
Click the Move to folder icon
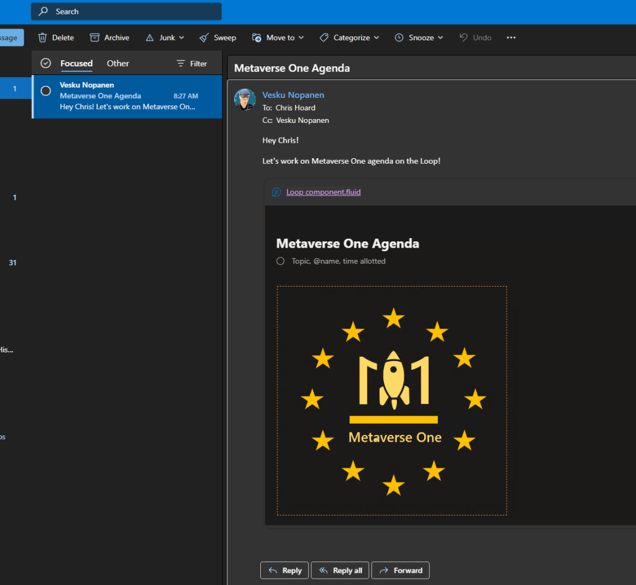pyautogui.click(x=257, y=38)
